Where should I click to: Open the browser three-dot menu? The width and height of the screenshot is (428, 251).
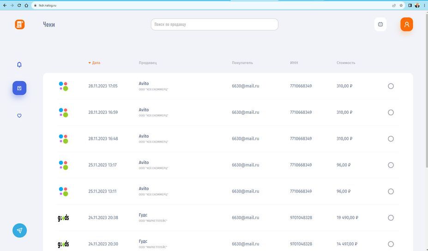point(424,6)
